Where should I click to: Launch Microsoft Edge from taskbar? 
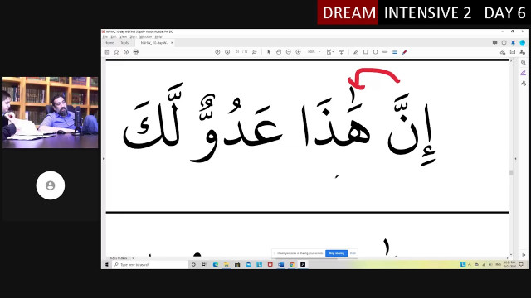click(216, 265)
